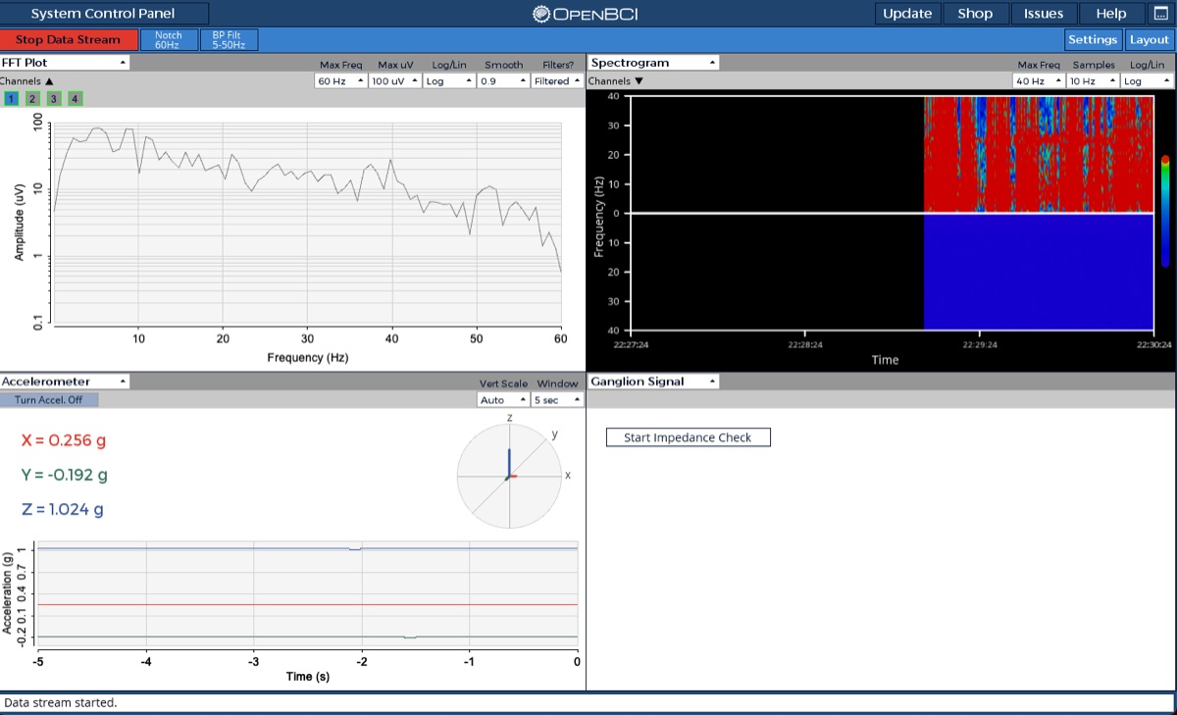This screenshot has width=1177, height=715.
Task: Click the accelerometer XYZ orientation circle
Action: coord(509,477)
